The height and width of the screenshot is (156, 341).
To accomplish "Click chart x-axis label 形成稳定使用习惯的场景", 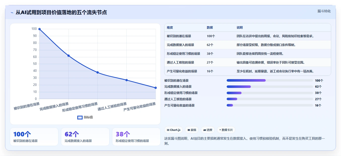I will point(80,107).
